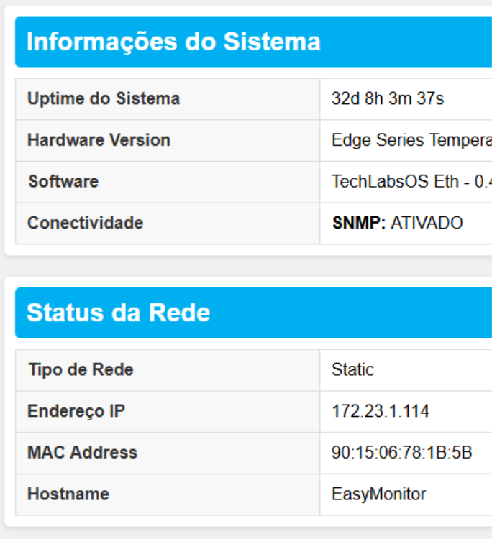Click the Status da Rede header
Screen dimensions: 492x539
click(x=119, y=313)
